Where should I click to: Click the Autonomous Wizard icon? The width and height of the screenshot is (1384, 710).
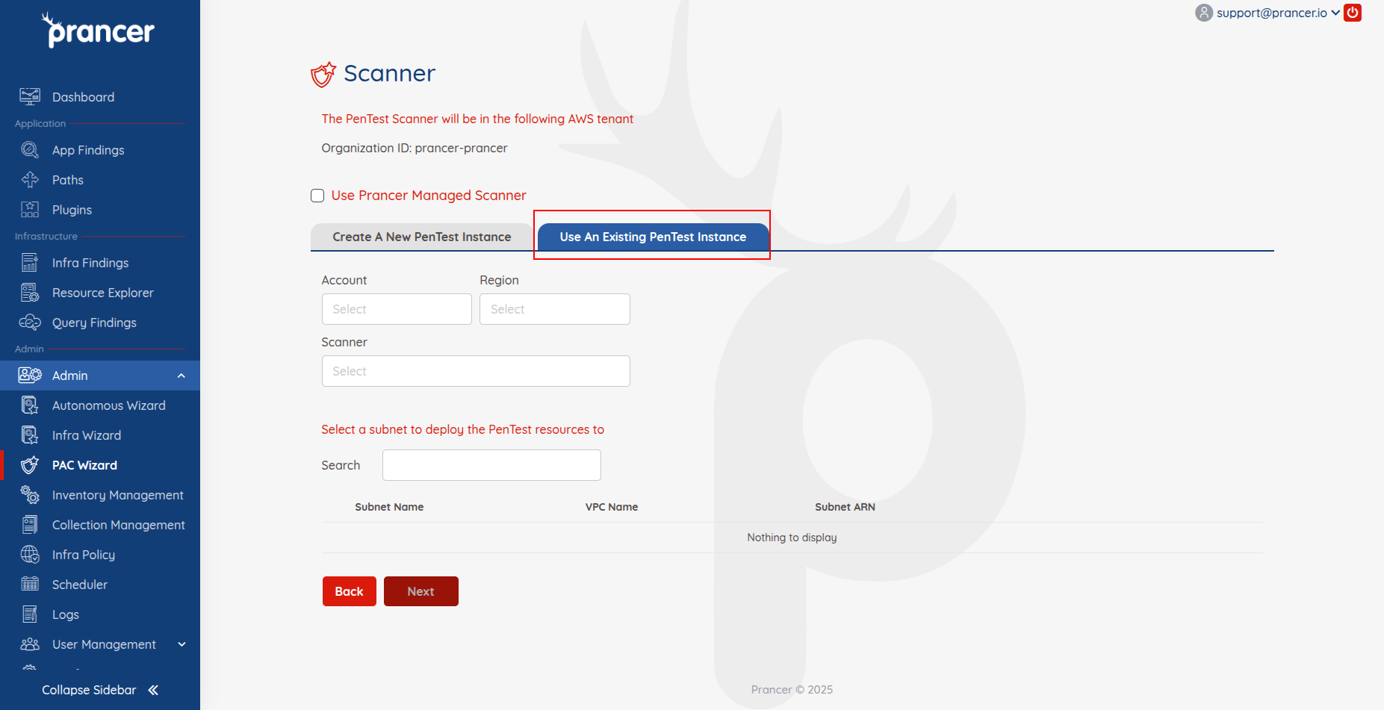point(30,405)
